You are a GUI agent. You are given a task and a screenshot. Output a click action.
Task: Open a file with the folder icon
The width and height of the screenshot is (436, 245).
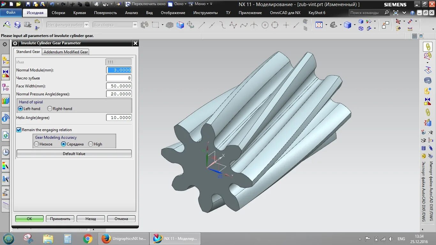19,4
